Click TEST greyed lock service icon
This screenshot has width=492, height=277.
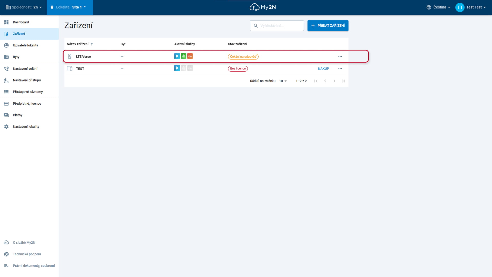click(x=183, y=68)
